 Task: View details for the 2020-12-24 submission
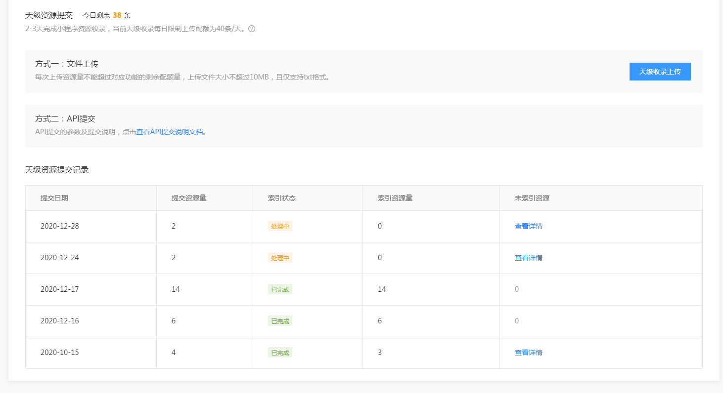pyautogui.click(x=528, y=258)
